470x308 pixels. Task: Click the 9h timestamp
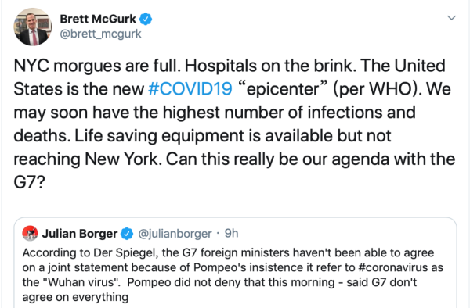click(x=231, y=233)
